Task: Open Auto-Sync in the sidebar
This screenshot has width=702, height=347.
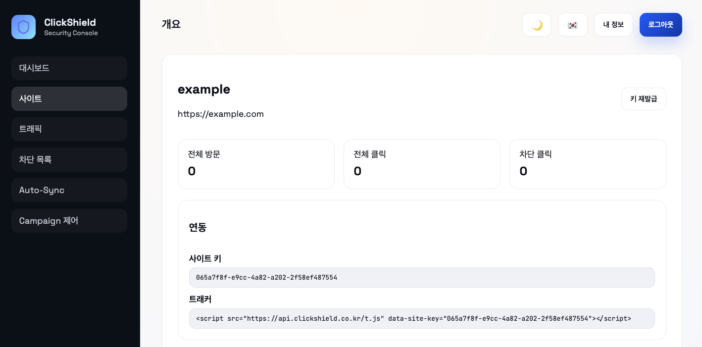Action: (x=69, y=190)
